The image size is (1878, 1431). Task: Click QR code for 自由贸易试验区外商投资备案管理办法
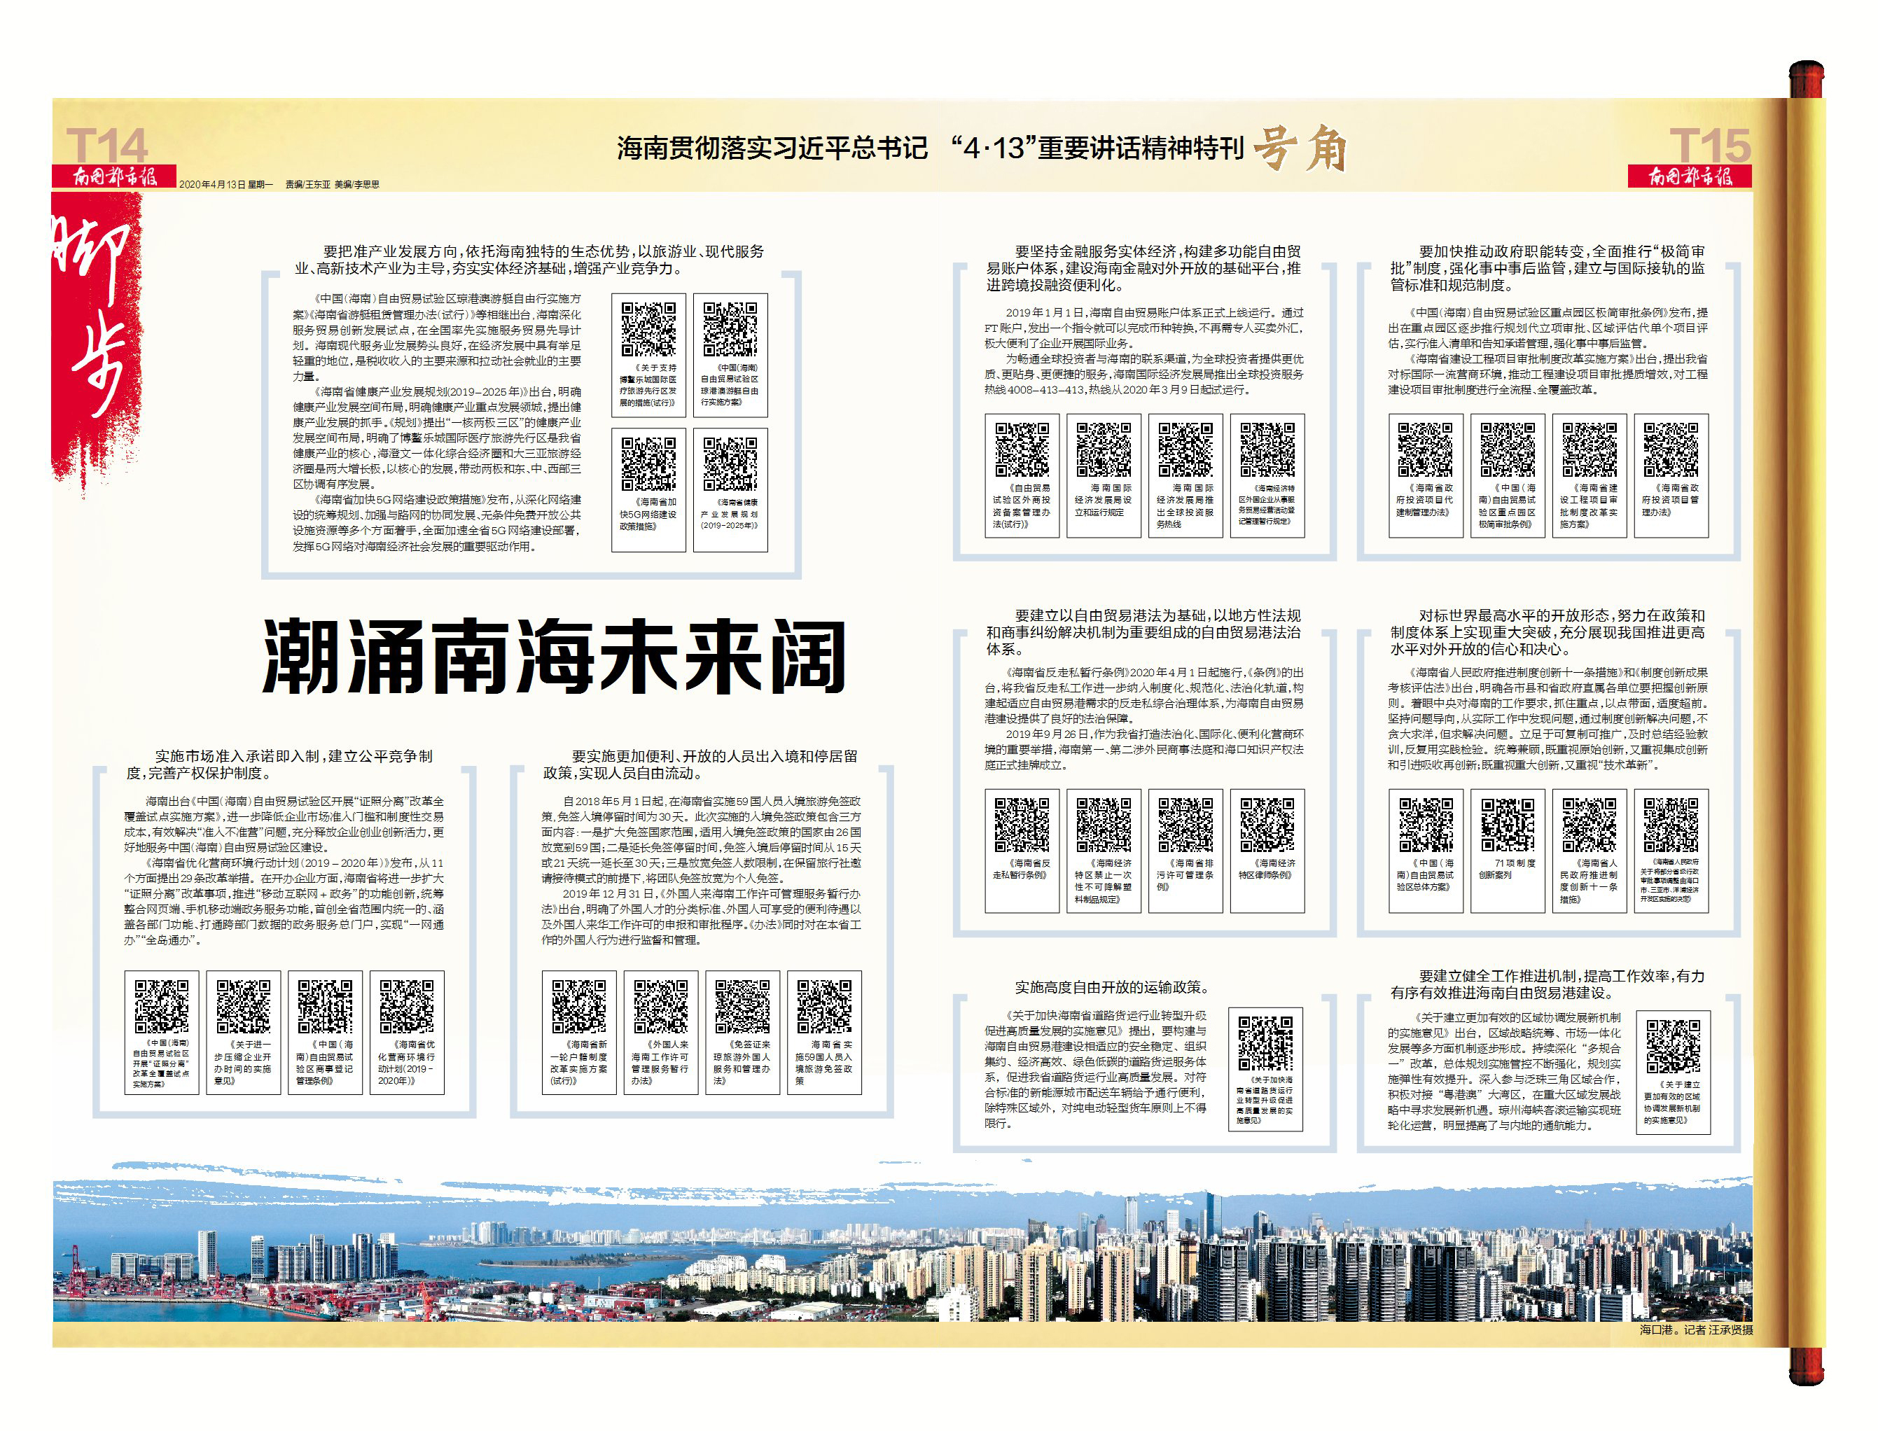click(x=1022, y=449)
